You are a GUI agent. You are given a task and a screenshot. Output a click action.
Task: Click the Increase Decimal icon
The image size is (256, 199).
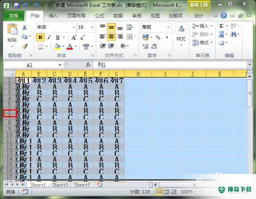coord(145,46)
